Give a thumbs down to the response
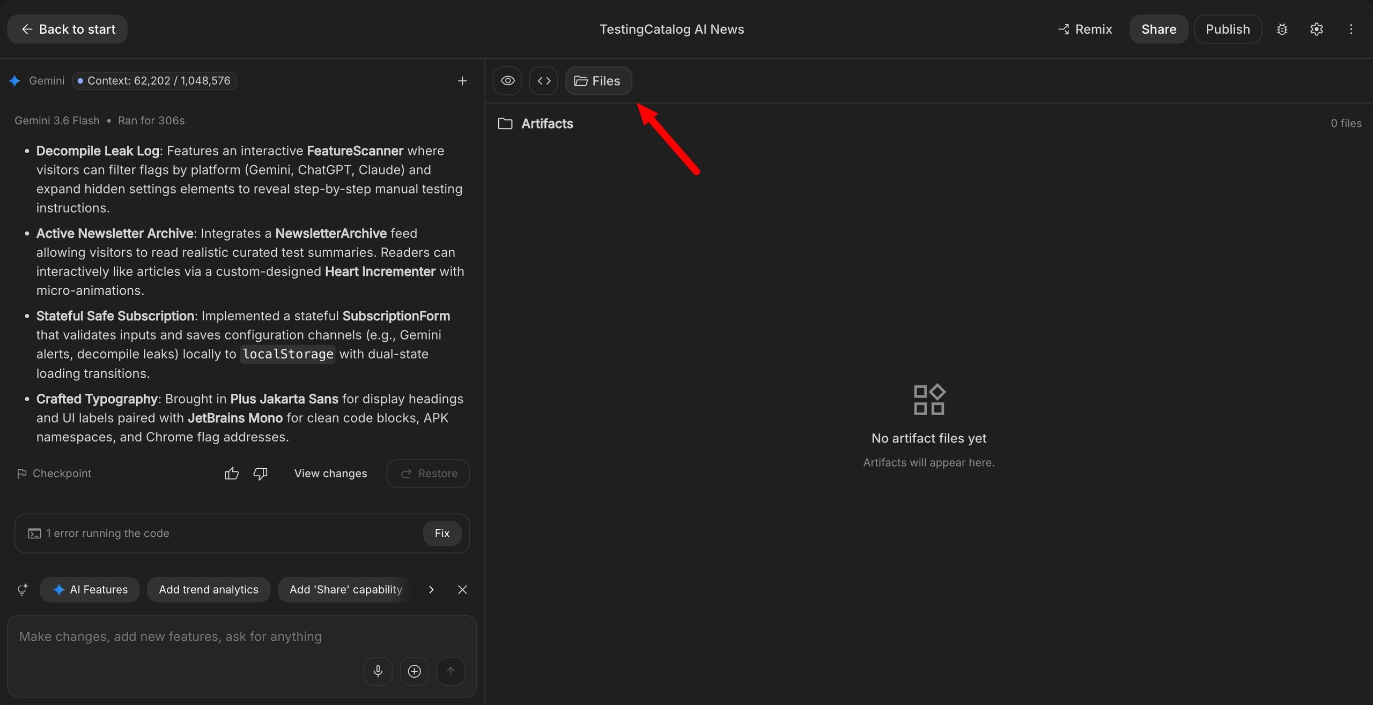 pos(260,474)
